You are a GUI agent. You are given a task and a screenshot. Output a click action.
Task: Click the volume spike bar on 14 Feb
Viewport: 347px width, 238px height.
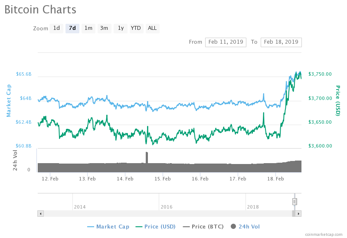coord(147,158)
